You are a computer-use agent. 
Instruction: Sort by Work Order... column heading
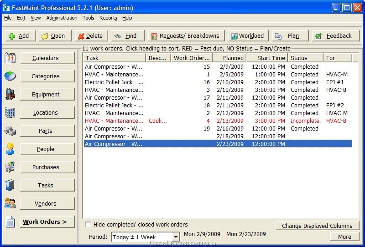(x=192, y=58)
